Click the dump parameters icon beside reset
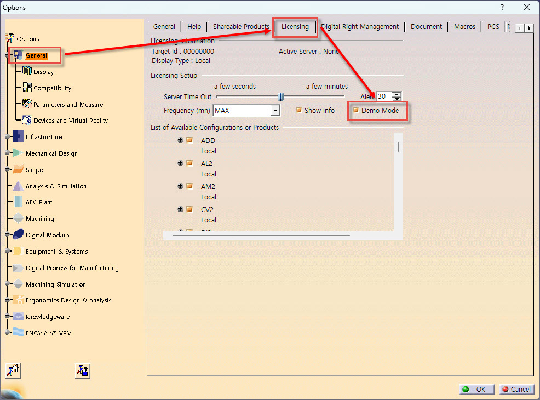 coord(83,370)
